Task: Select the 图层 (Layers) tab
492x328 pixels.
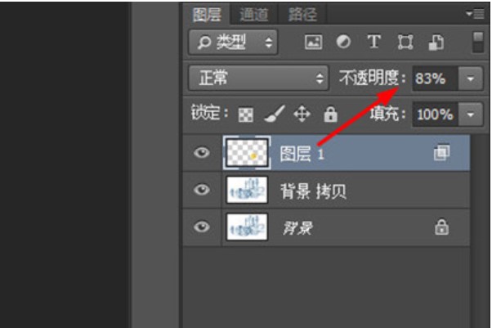Action: tap(207, 15)
